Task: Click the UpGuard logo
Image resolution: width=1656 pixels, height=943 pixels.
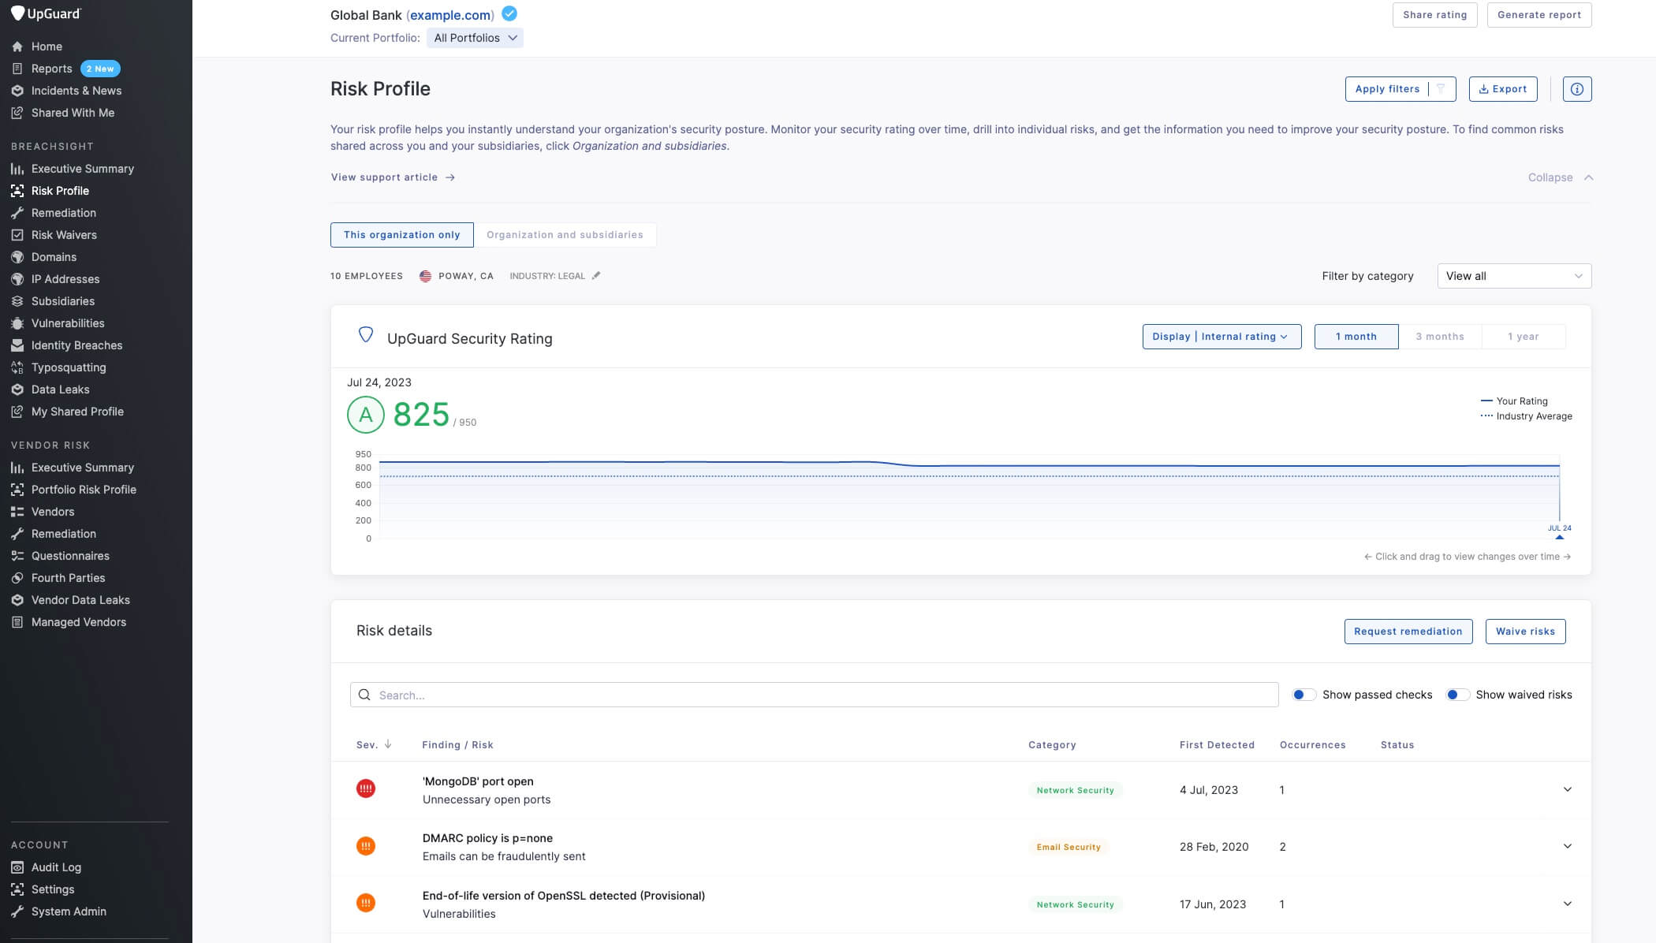Action: coord(46,13)
